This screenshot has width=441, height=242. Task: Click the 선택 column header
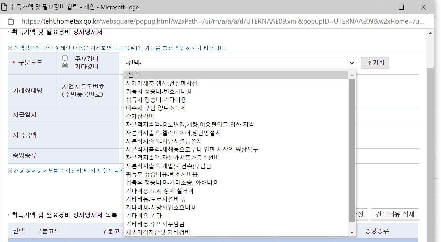click(x=19, y=231)
